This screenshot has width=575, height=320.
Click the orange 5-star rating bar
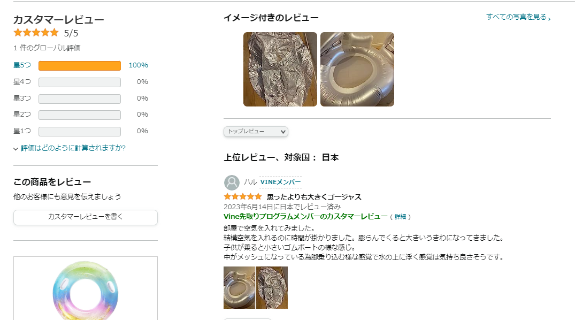pyautogui.click(x=80, y=66)
